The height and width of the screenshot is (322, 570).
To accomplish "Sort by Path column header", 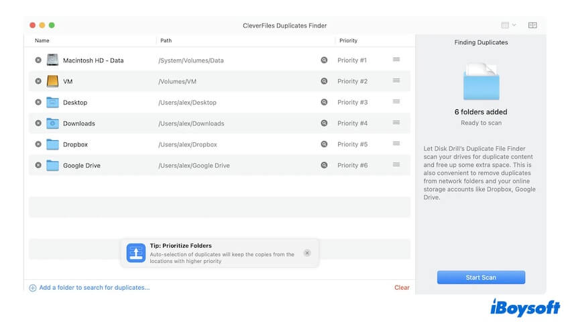I will tap(166, 40).
